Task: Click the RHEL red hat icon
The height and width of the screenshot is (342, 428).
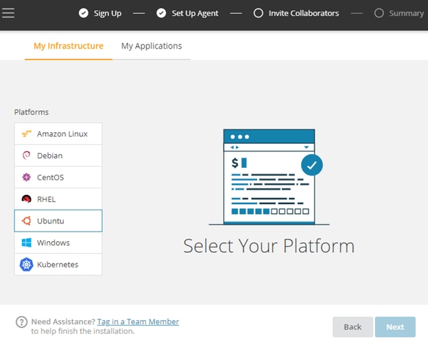Action: pyautogui.click(x=27, y=199)
